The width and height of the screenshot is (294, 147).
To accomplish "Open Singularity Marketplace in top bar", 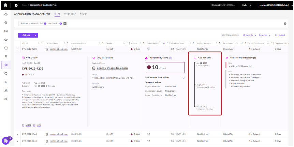I will pos(223,5).
